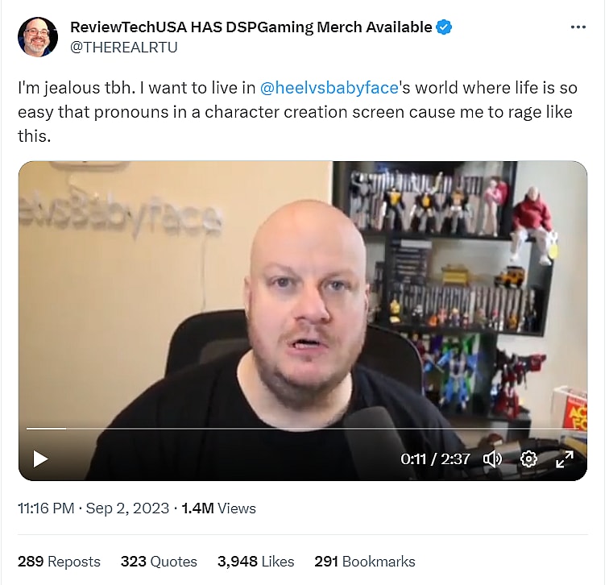The width and height of the screenshot is (609, 585).
Task: Click the ReviewTechUSA display name
Action: tap(251, 27)
